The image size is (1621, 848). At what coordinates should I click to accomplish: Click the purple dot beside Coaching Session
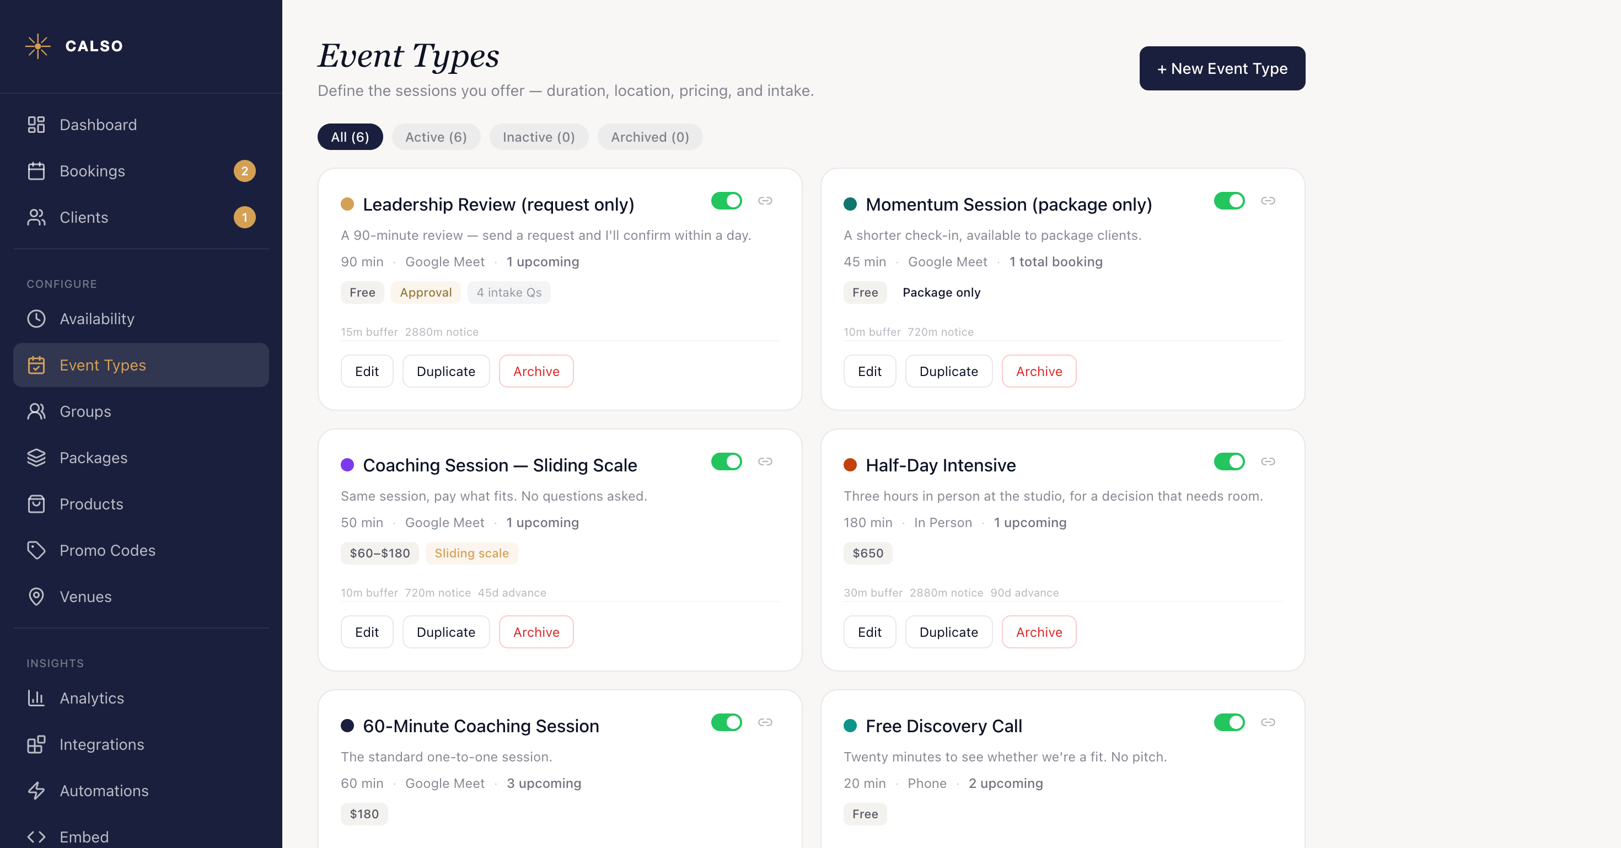click(x=347, y=465)
